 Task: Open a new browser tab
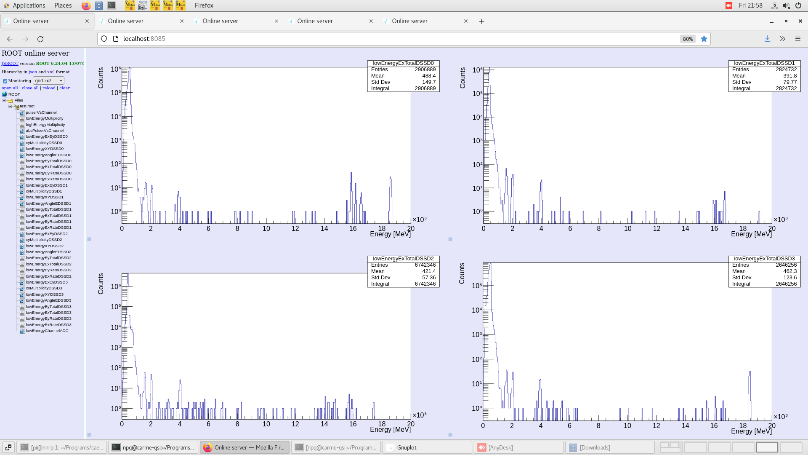(481, 21)
